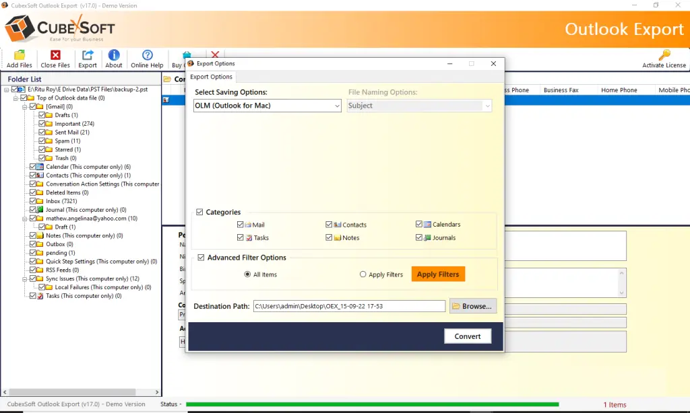Select the Journal folder icon in tree
This screenshot has width=690, height=413.
tap(40, 210)
